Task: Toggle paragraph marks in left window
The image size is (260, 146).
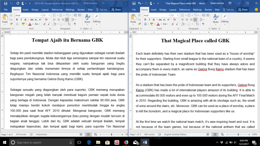Action: (x=75, y=24)
